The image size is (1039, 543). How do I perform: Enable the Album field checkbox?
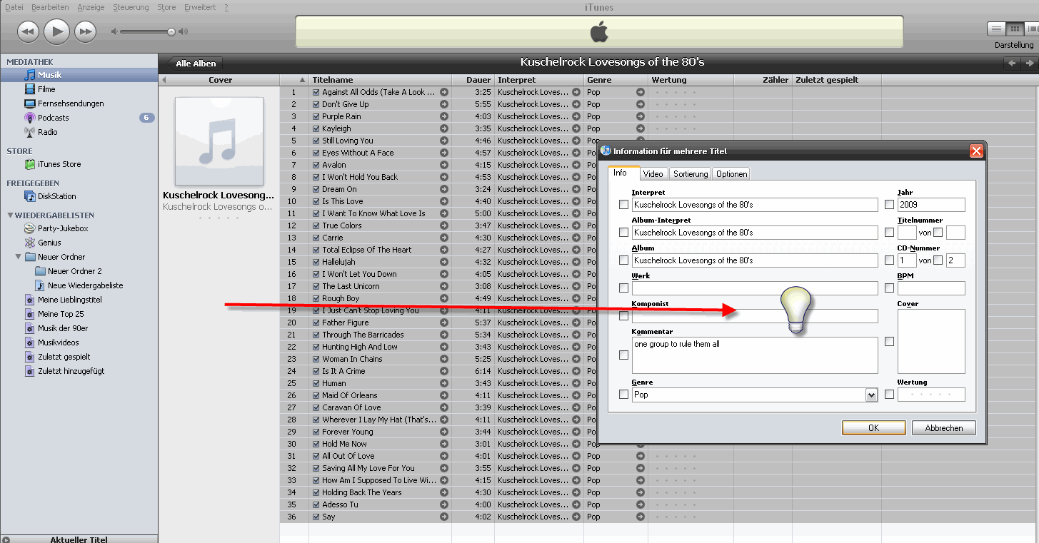point(623,260)
